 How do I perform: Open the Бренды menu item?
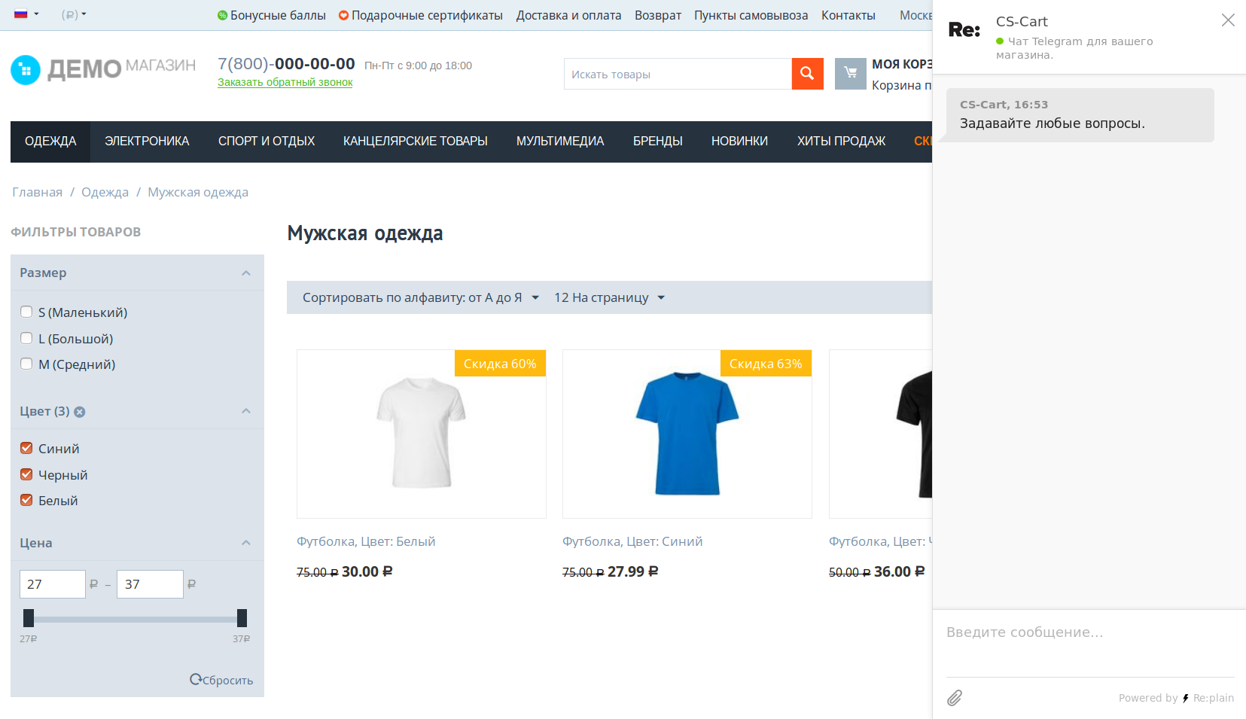[x=657, y=142]
